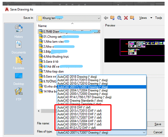Open the Tools menu
The image size is (168, 137).
(x=158, y=18)
